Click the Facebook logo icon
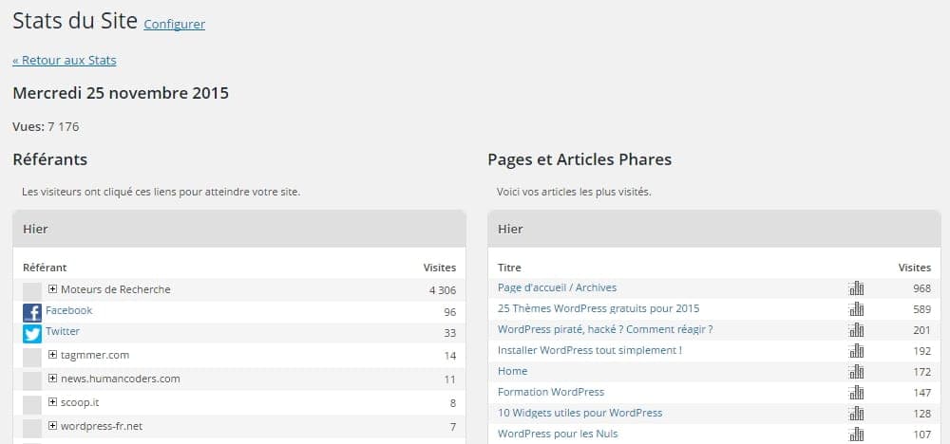The height and width of the screenshot is (444, 950). (x=32, y=313)
